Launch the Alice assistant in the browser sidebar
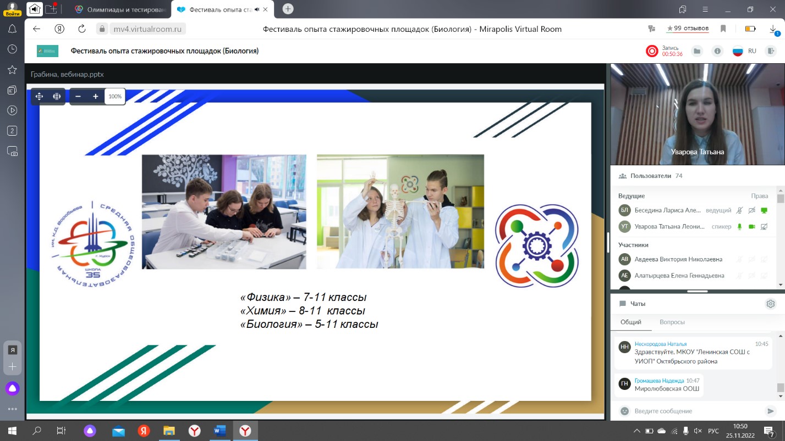785x441 pixels. click(x=12, y=389)
